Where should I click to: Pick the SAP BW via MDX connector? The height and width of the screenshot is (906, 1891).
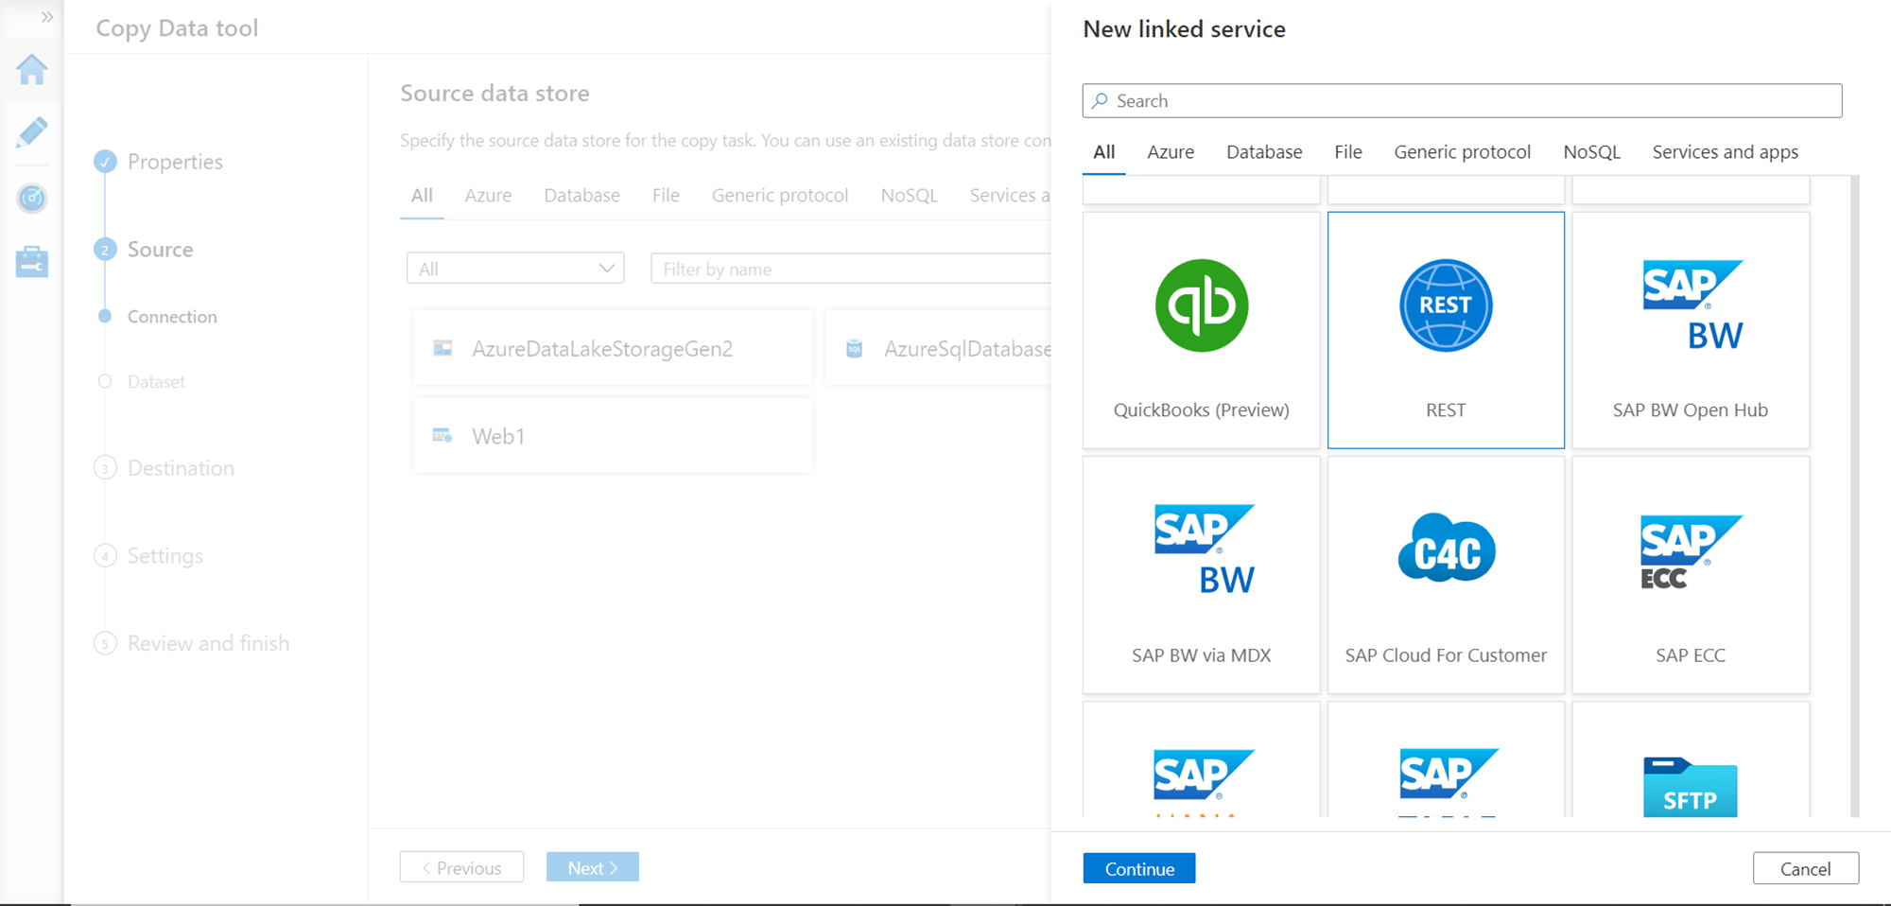point(1201,575)
